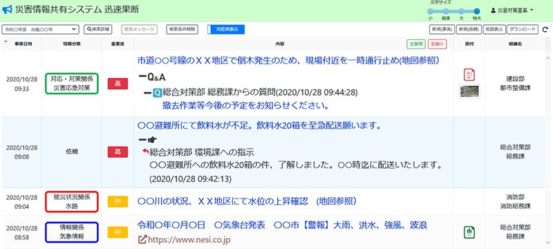Click the refresh icon beside ダウンロード
The image size is (553, 249).
[545, 30]
